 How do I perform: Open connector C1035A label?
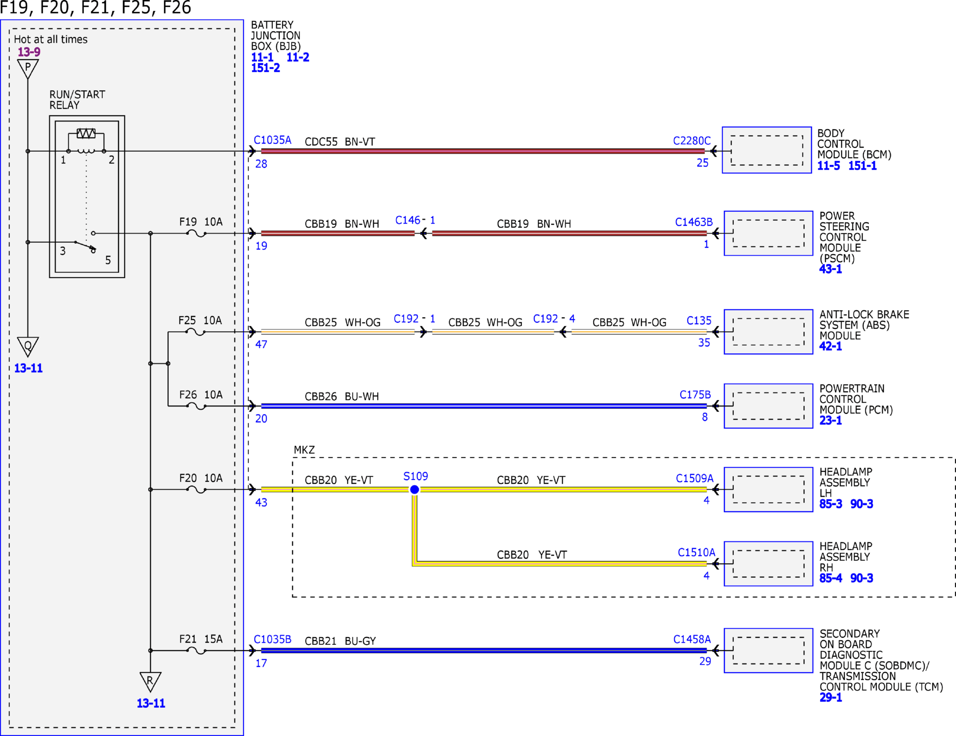[272, 140]
